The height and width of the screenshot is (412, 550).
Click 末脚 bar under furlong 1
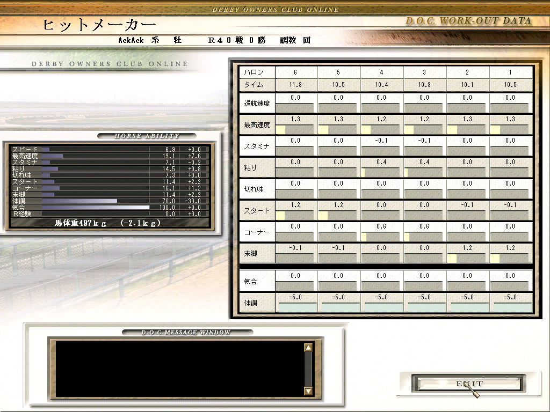pos(509,259)
